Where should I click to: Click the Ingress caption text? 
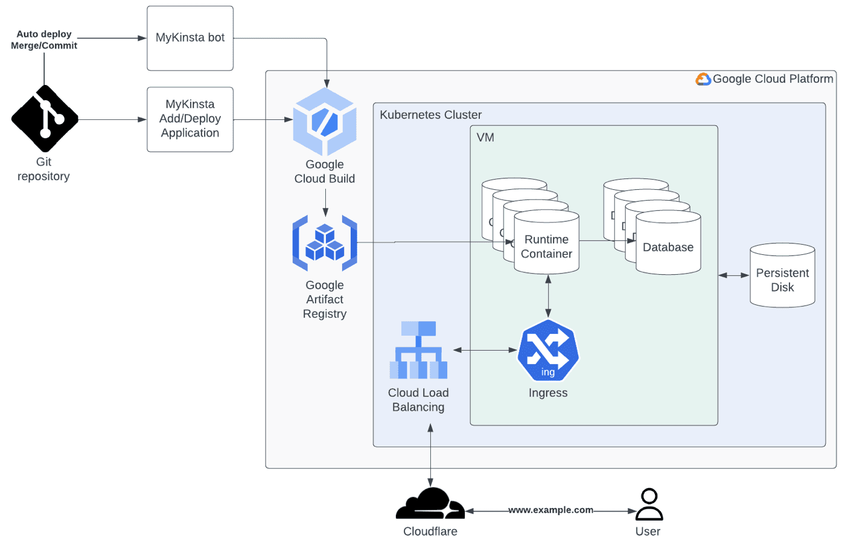point(548,393)
